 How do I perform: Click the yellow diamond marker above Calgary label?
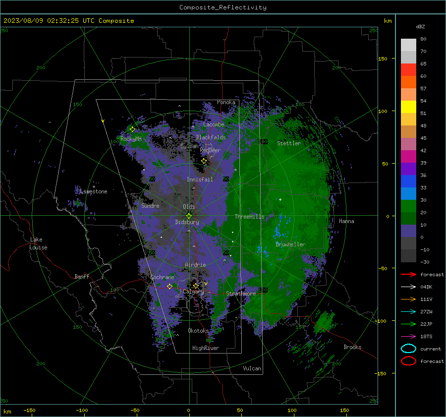[x=196, y=286]
